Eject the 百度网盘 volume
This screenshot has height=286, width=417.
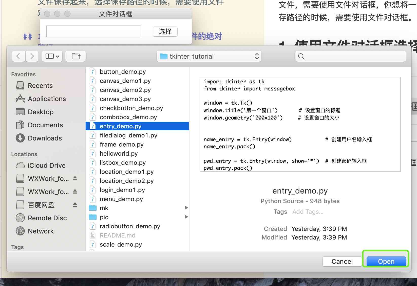point(75,204)
